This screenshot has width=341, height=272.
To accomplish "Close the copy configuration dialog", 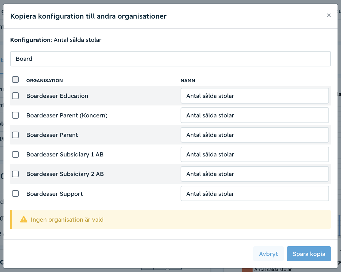I will pyautogui.click(x=329, y=15).
